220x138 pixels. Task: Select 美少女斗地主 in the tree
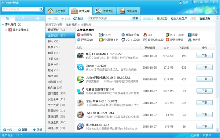click(21, 30)
